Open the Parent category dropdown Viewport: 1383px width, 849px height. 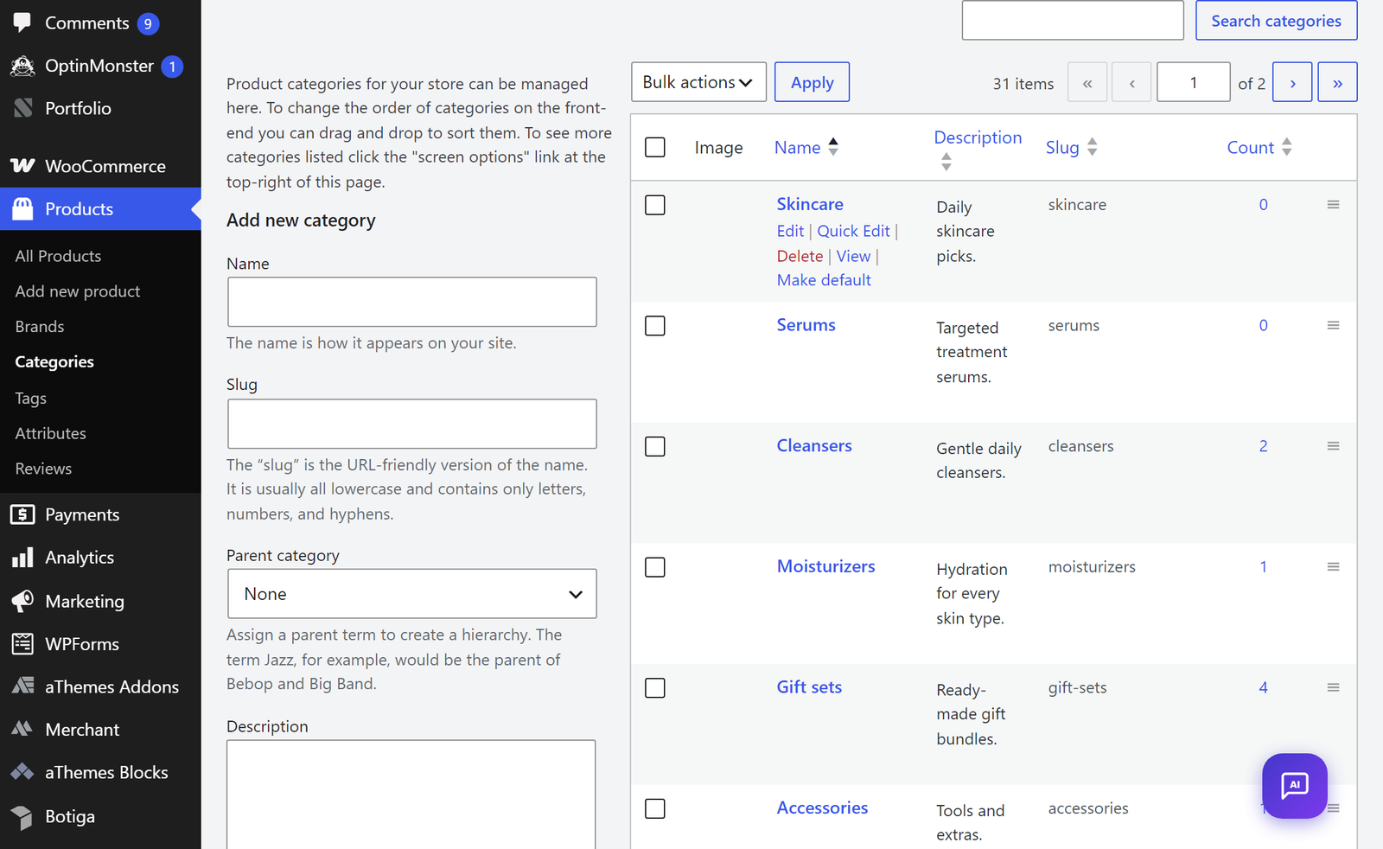tap(412, 594)
